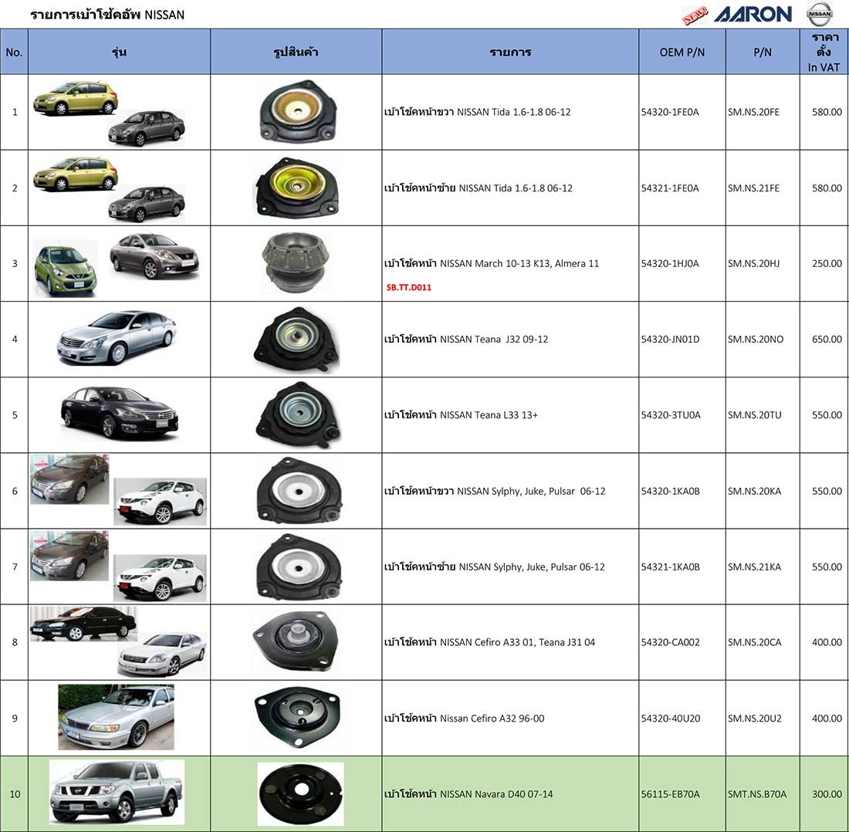The width and height of the screenshot is (849, 832).
Task: Click OEM number 54320-CA002
Action: pos(670,642)
